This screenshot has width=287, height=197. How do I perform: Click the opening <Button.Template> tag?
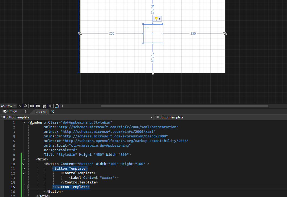pyautogui.click(x=70, y=169)
